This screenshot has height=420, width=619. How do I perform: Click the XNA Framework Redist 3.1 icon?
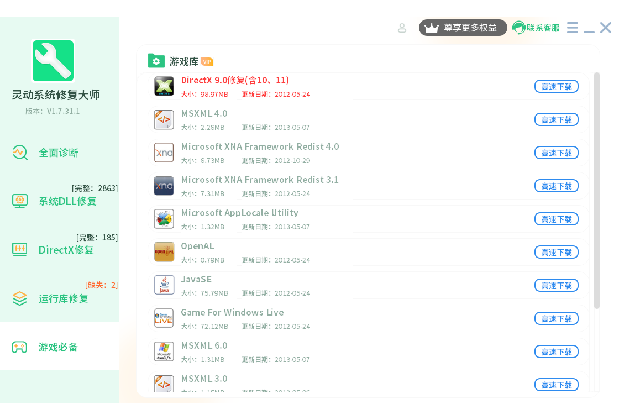(164, 186)
